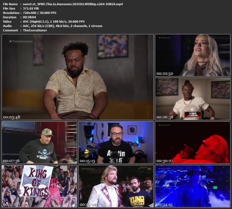Click the Video label in header
The height and width of the screenshot is (209, 232).
7,21
